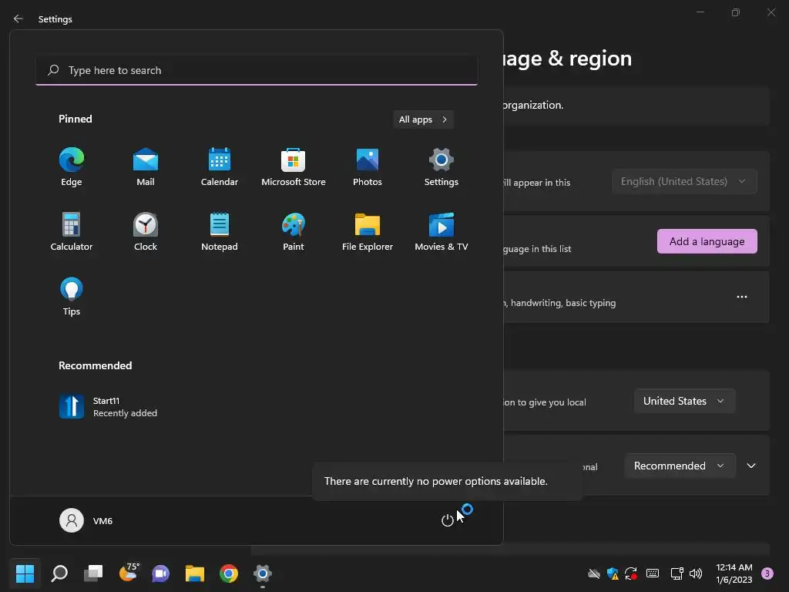Open the English (United States) display language dropdown

[684, 181]
